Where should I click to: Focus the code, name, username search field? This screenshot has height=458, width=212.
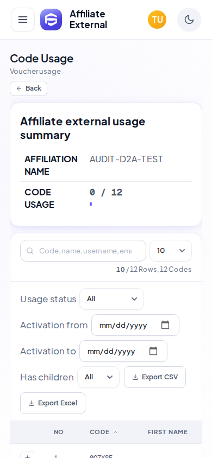point(83,251)
